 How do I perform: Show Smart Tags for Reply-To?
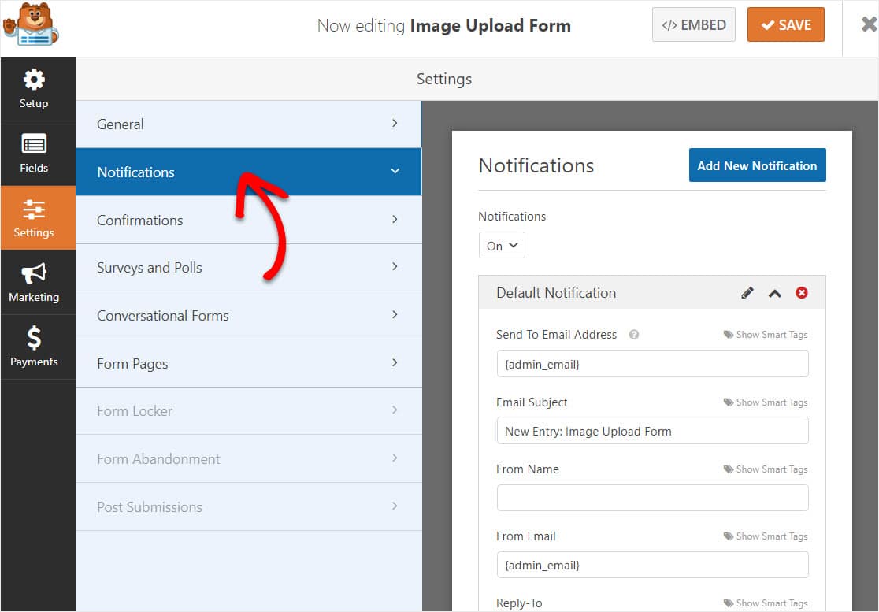click(766, 603)
